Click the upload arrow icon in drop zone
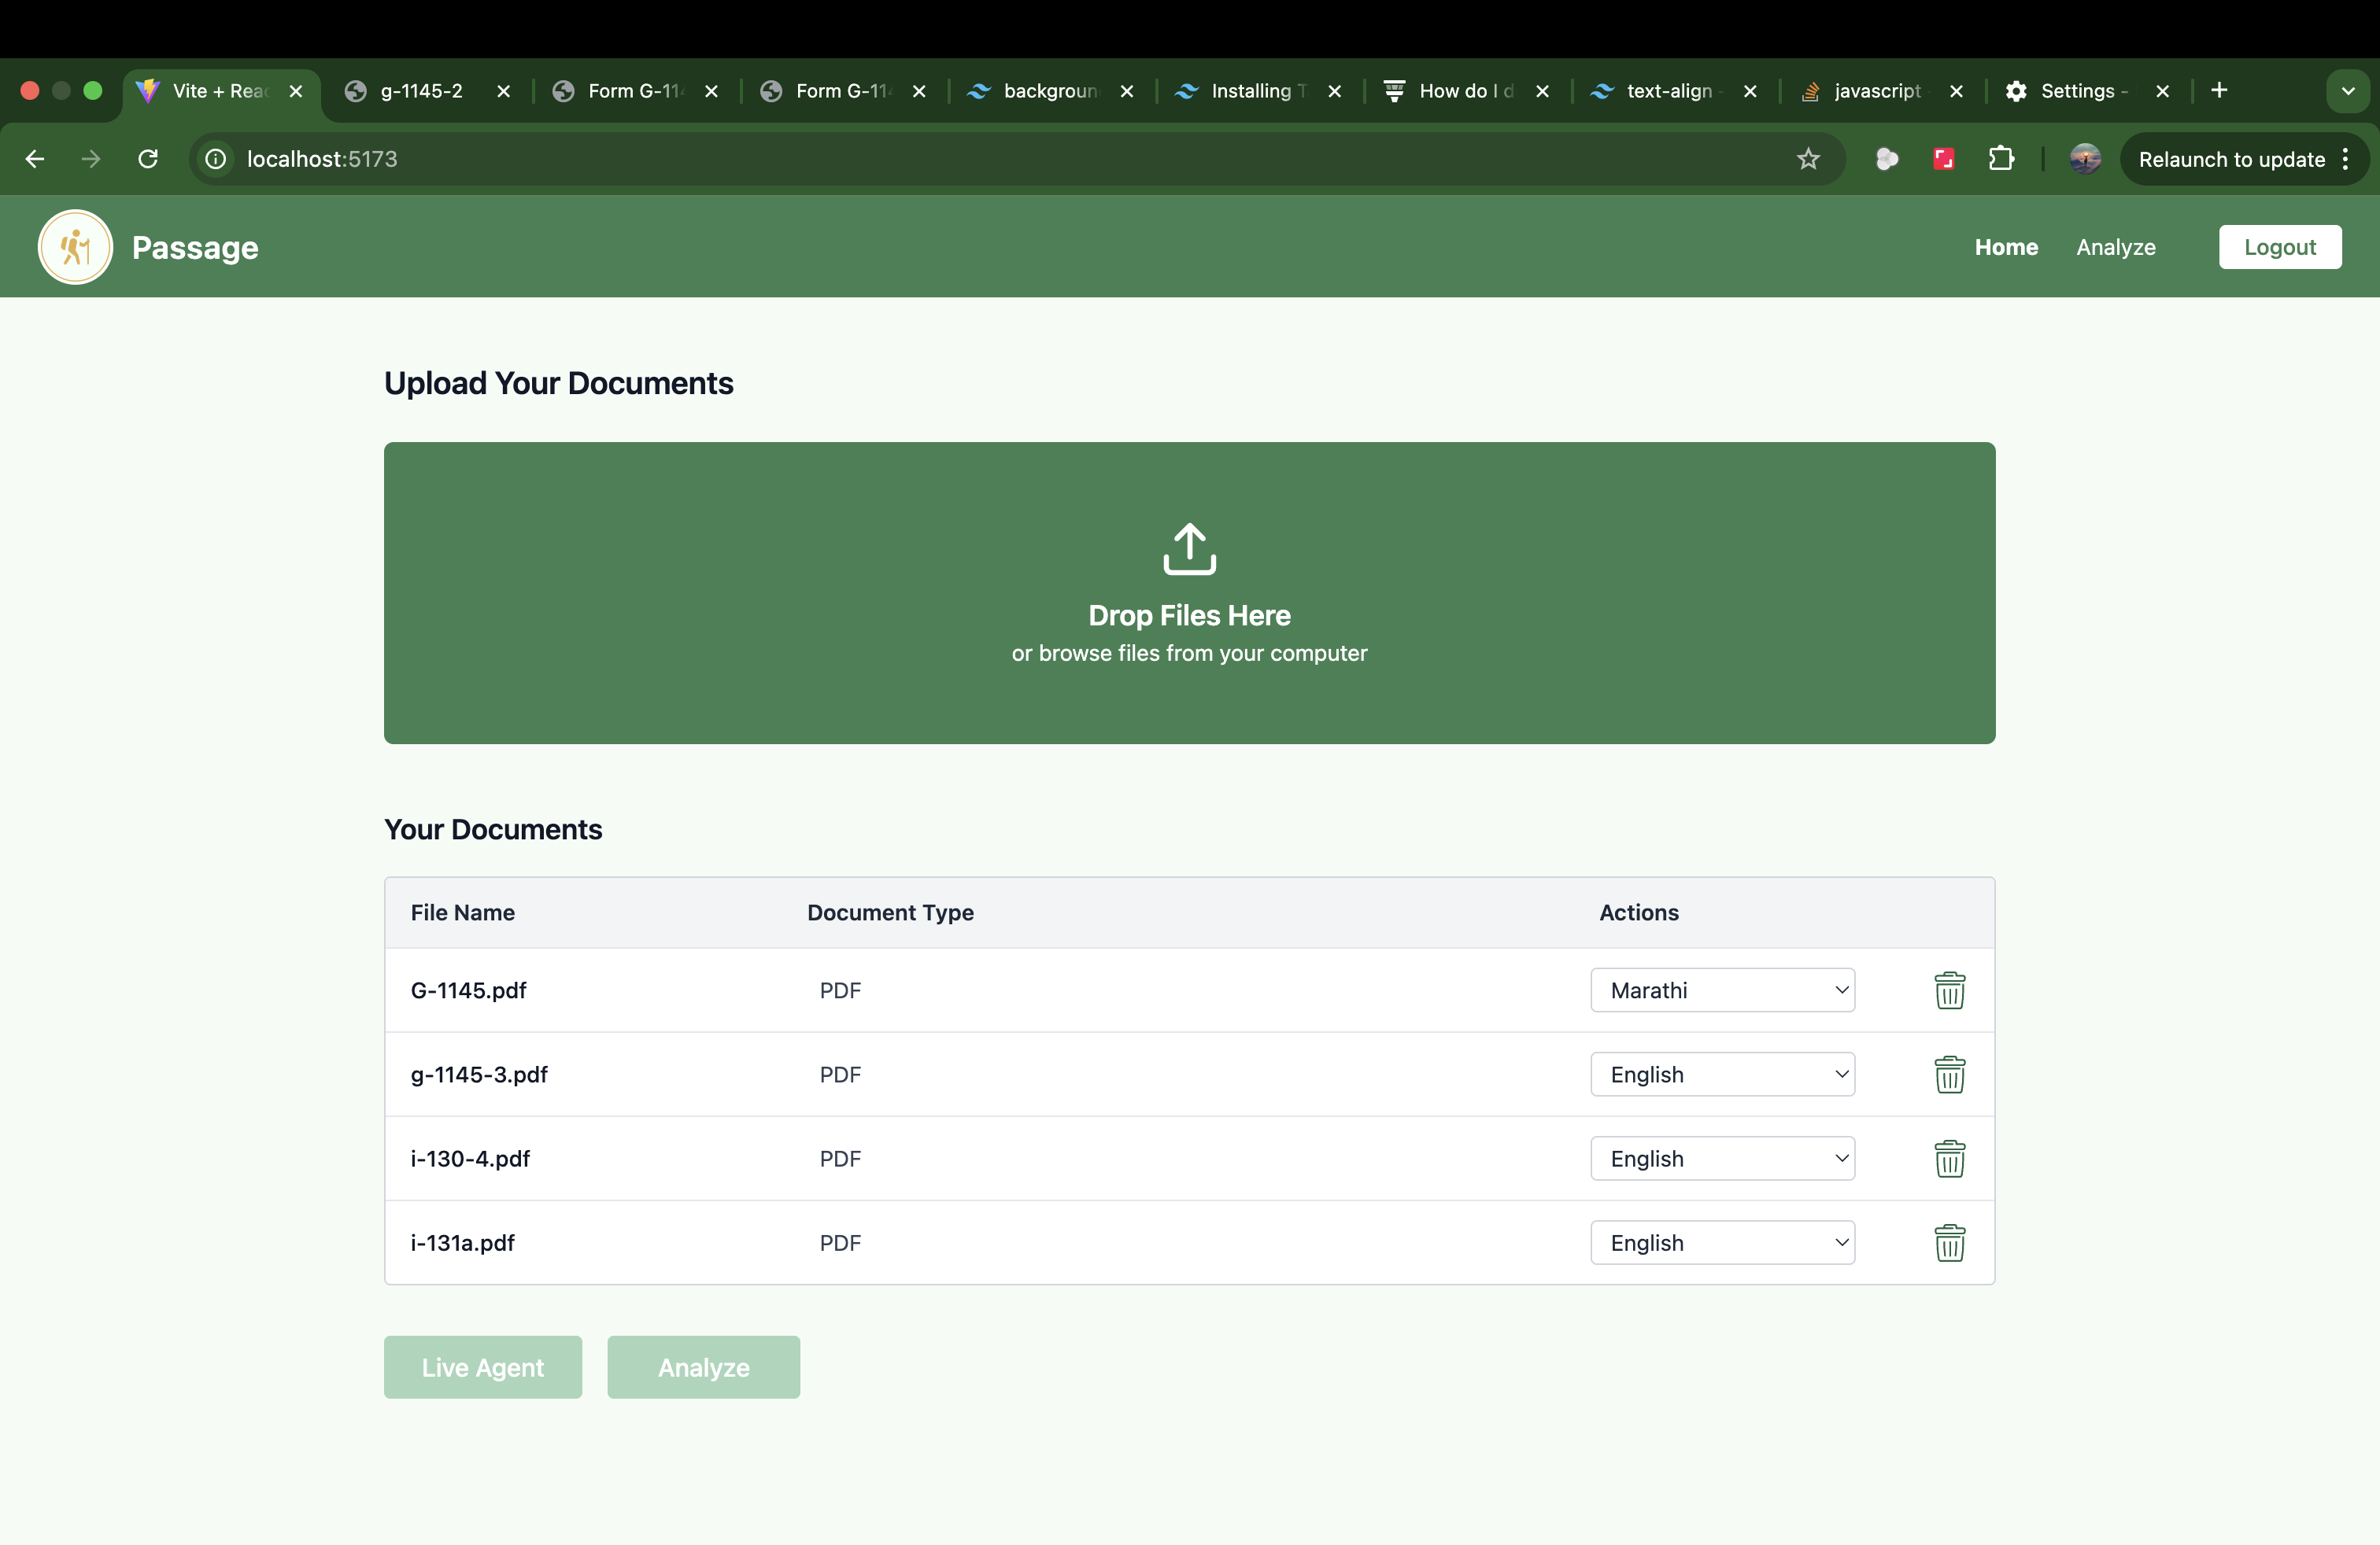The image size is (2380, 1545). point(1189,548)
